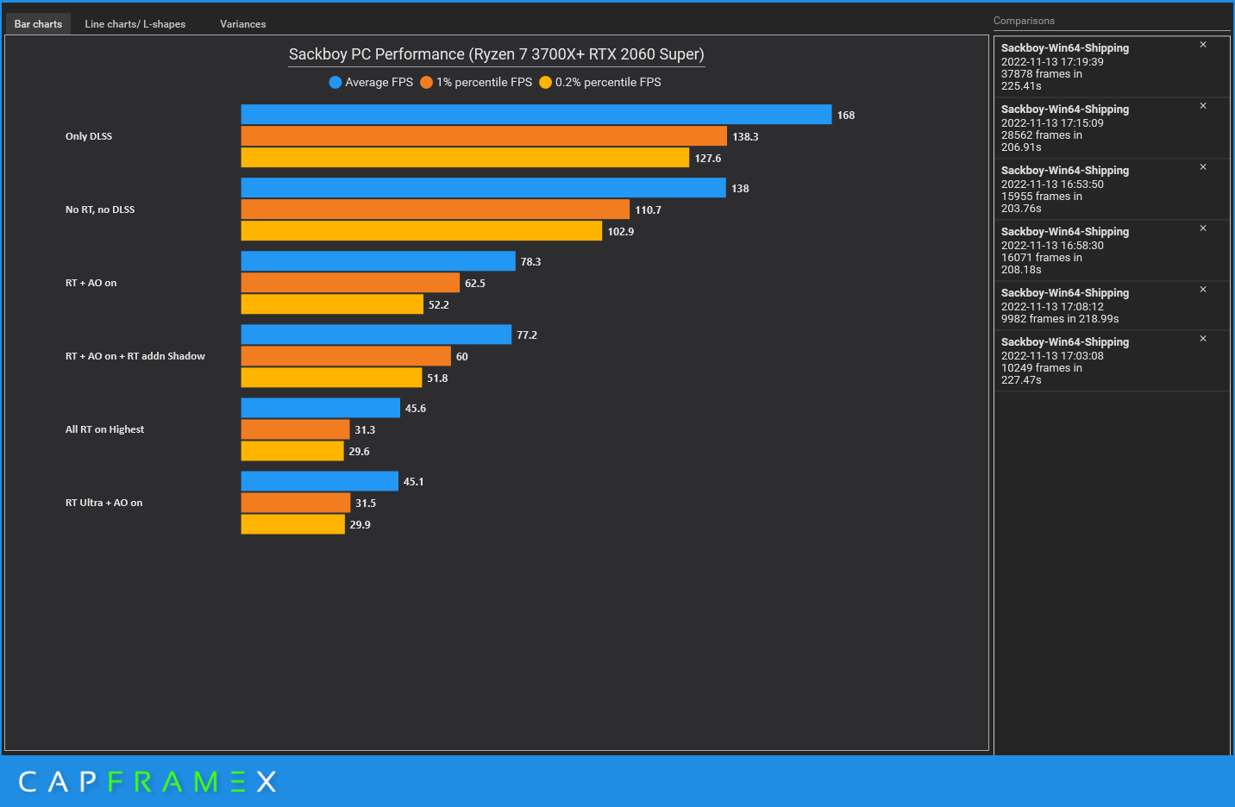Screen dimensions: 1235x807
Task: Remove the 17:15:09 comparison record
Action: pos(1203,106)
